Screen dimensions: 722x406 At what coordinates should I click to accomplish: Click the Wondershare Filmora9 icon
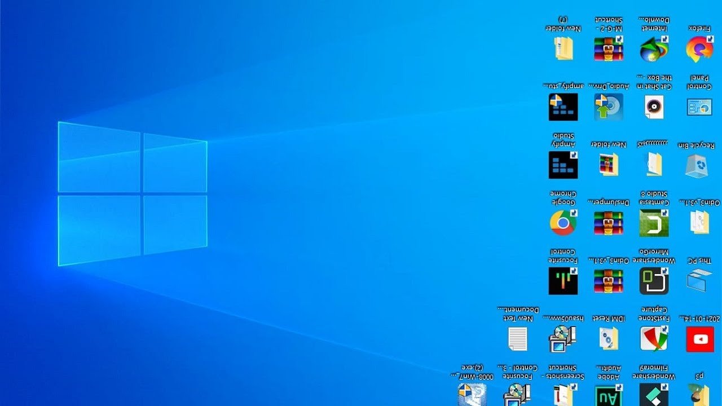(x=654, y=395)
